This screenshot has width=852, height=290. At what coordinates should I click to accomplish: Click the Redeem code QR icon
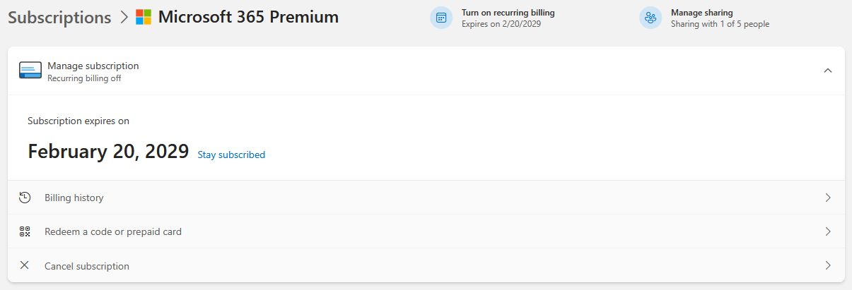(25, 231)
